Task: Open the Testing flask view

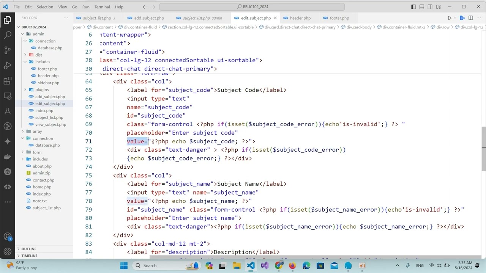Action: pos(7,111)
